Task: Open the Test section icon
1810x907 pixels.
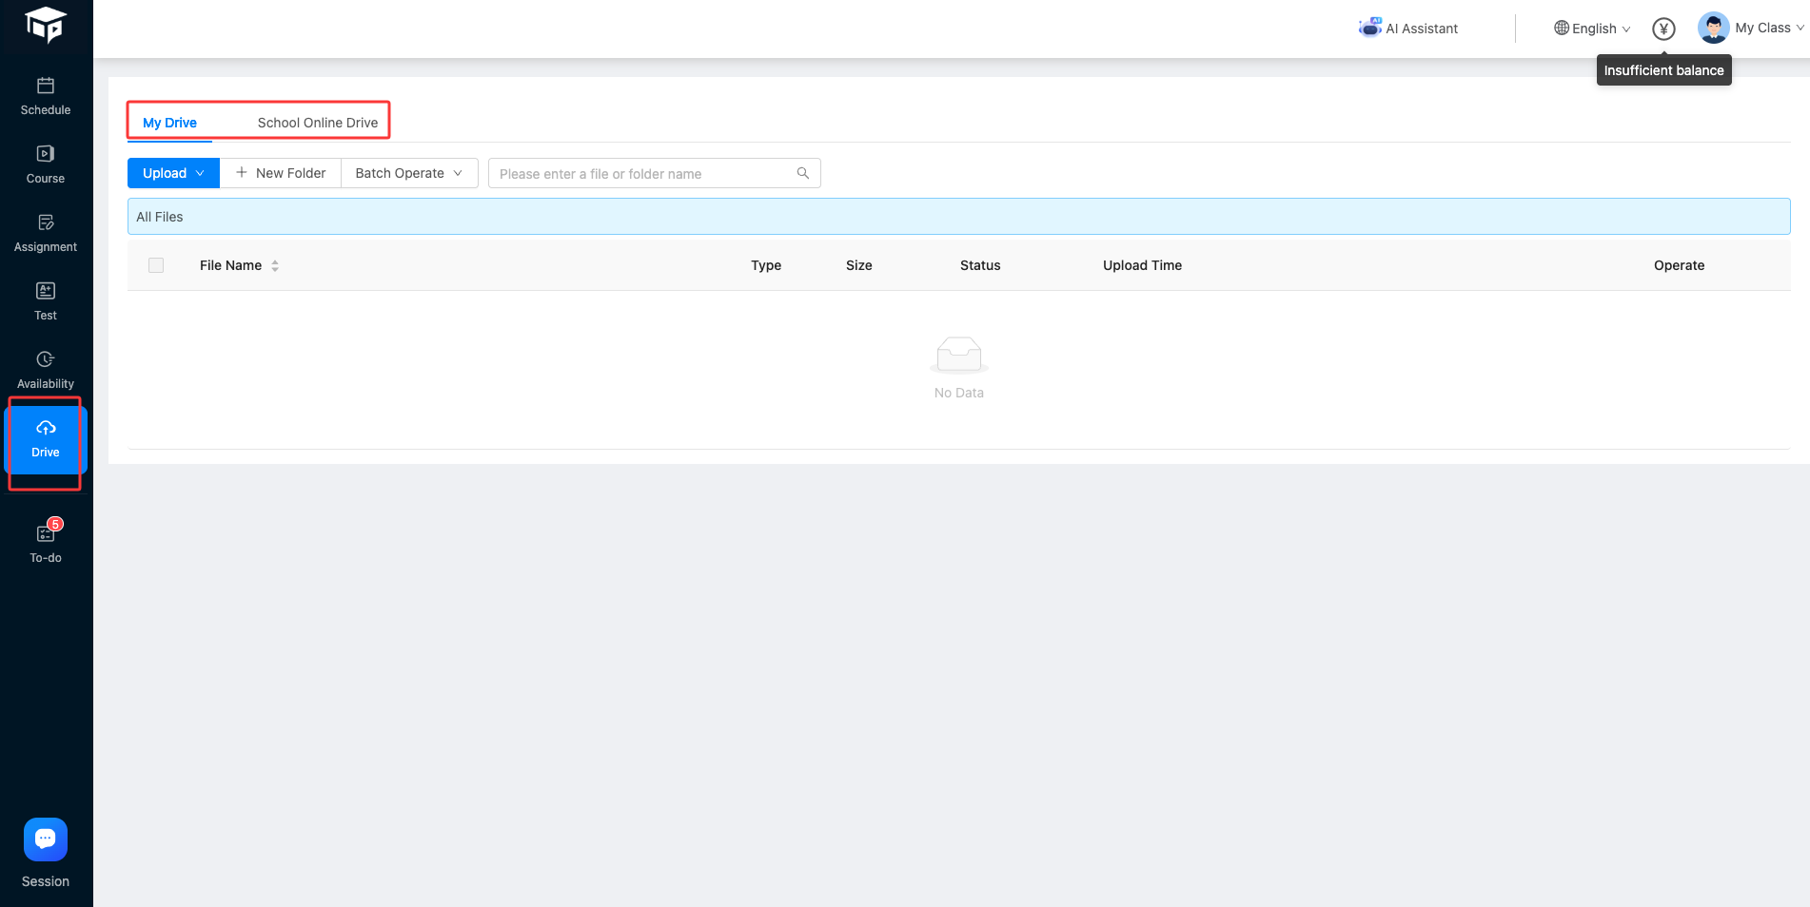Action: (x=46, y=292)
